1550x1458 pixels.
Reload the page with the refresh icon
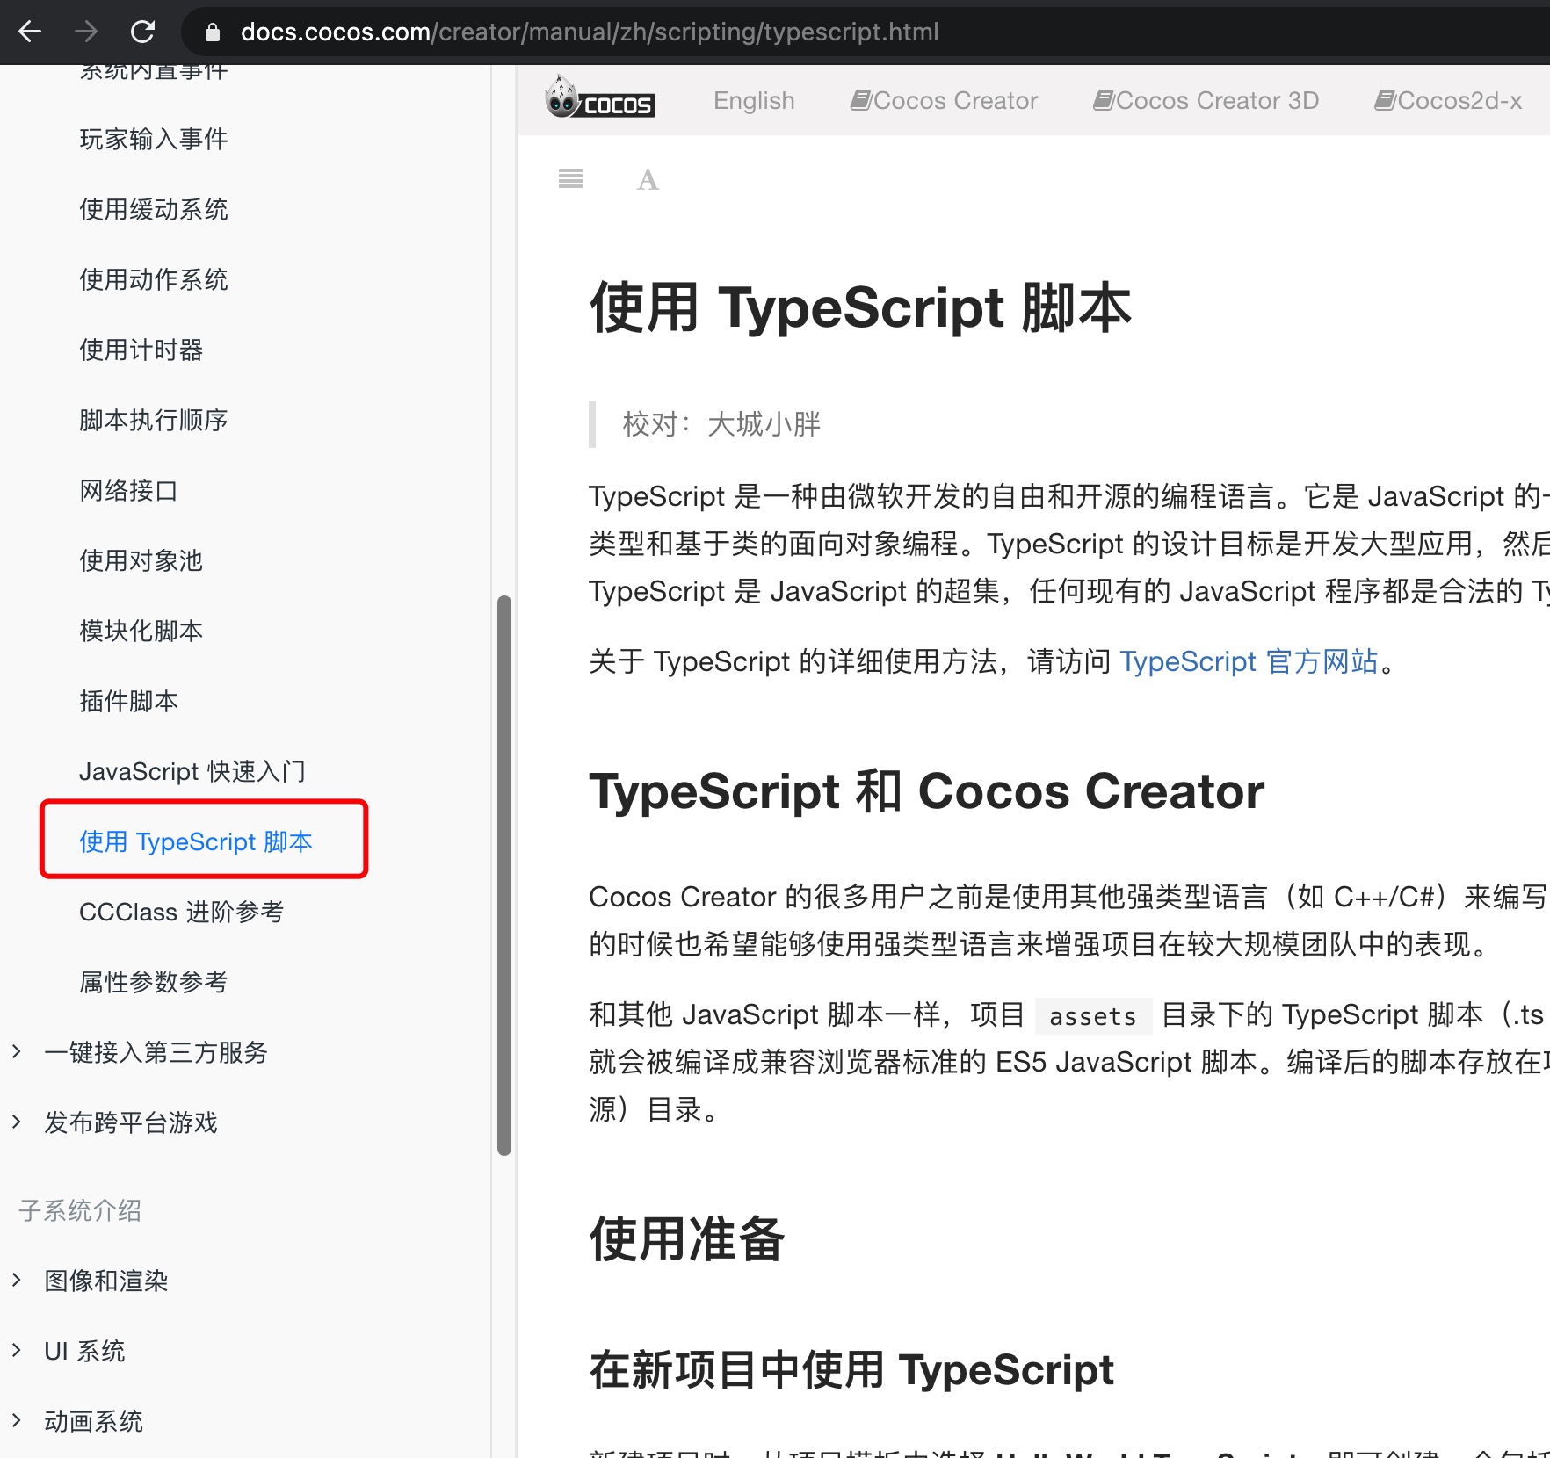pos(142,32)
